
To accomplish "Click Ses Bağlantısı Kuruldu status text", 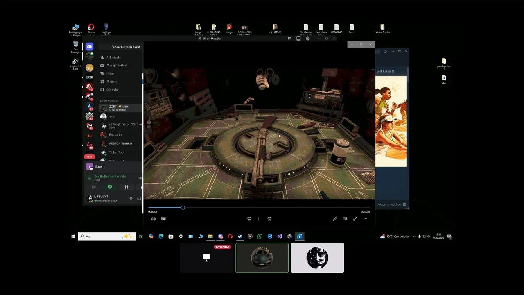I will (110, 177).
